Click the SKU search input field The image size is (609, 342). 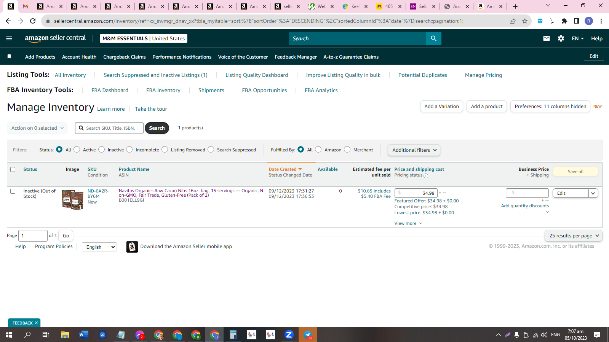coord(110,128)
